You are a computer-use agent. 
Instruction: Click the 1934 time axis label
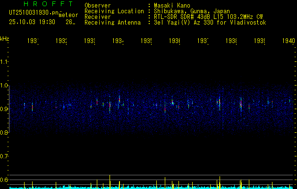point(118,41)
